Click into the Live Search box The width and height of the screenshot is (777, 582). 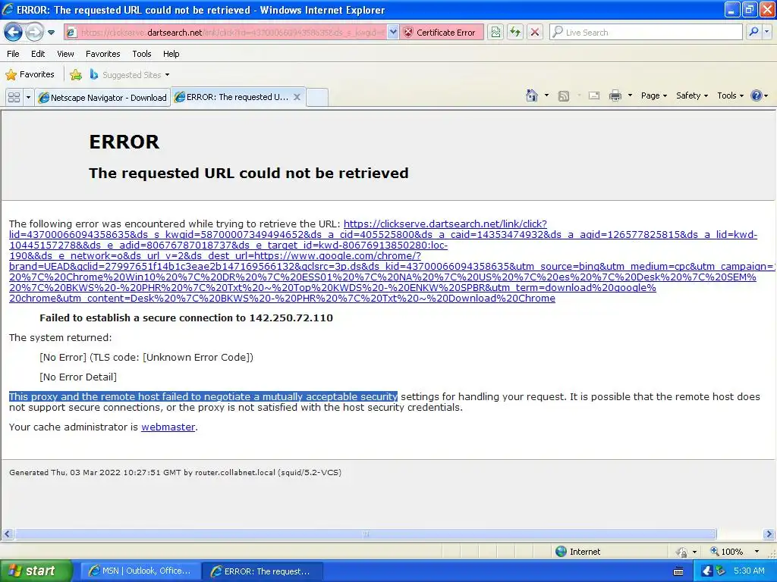click(646, 32)
